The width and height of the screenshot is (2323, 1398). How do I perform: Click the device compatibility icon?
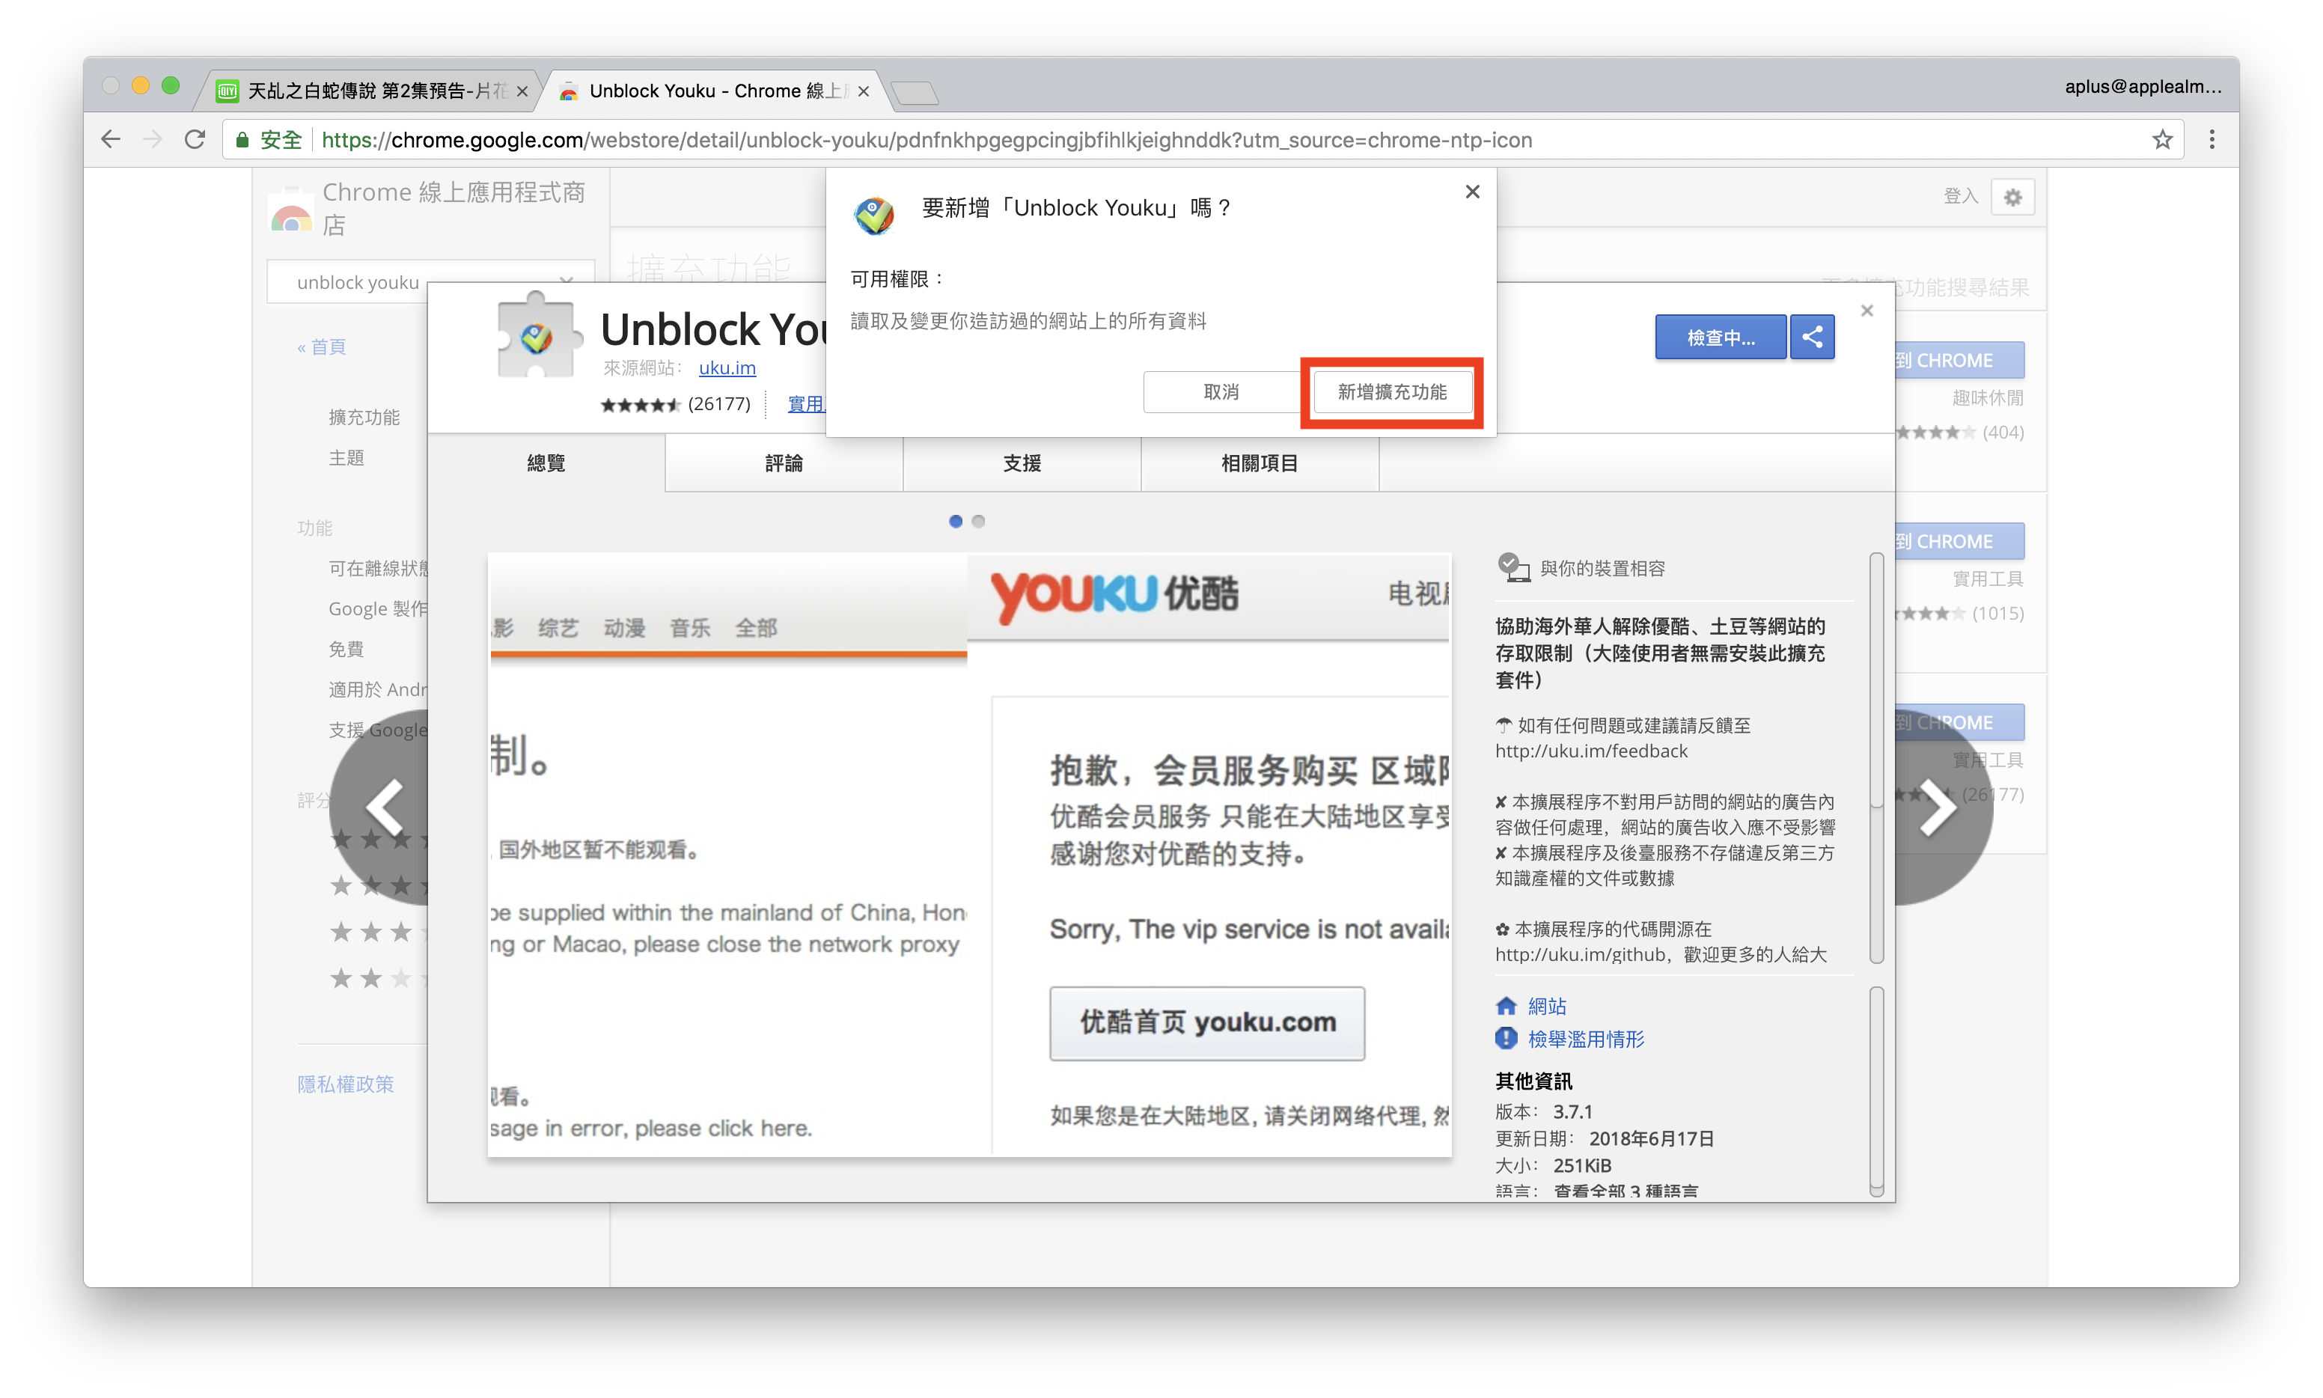[1513, 567]
